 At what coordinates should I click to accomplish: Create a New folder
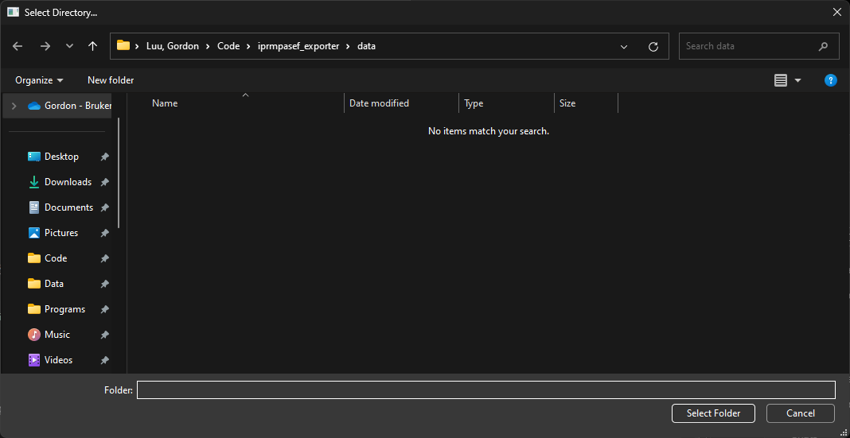coord(111,80)
